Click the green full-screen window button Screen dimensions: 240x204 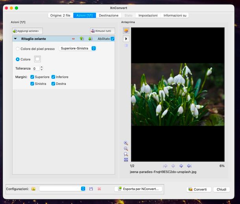click(17, 8)
